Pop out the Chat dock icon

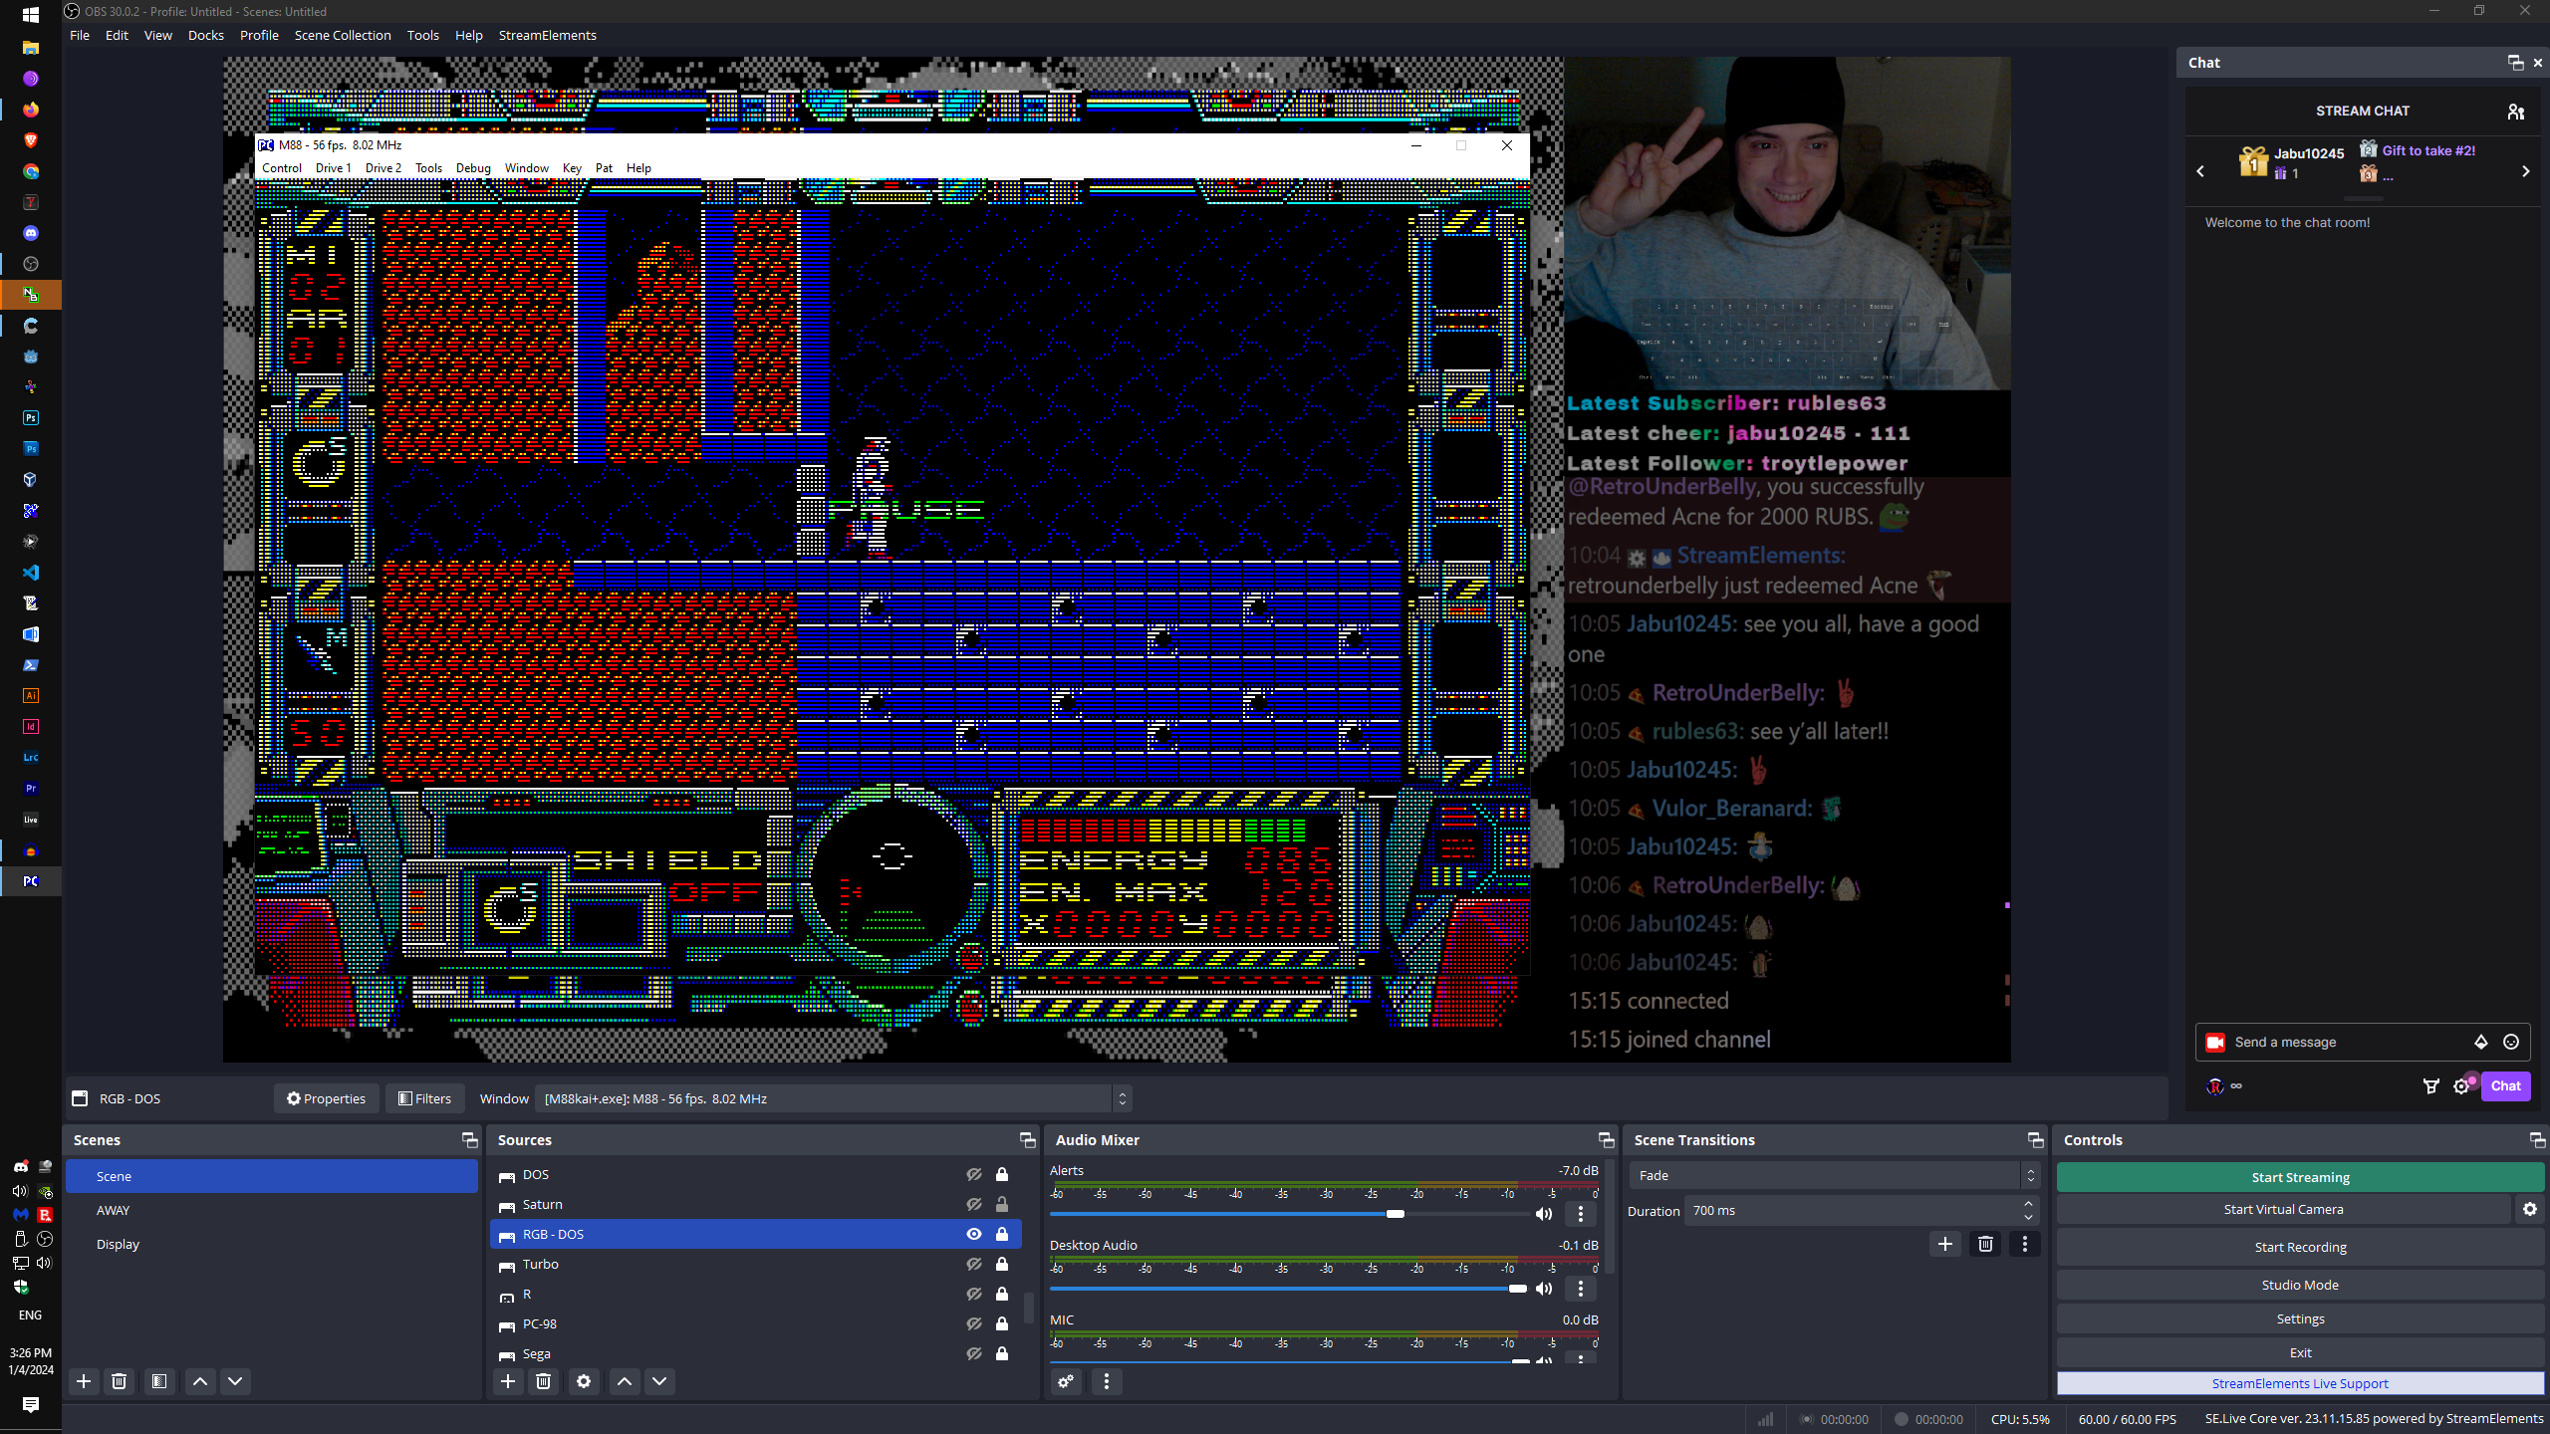2515,63
